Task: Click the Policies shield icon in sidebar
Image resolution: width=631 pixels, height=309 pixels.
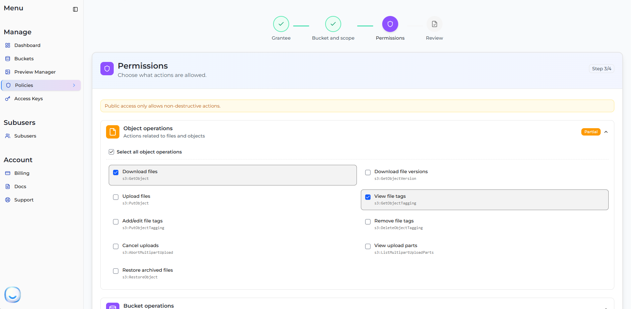Action: (x=8, y=85)
